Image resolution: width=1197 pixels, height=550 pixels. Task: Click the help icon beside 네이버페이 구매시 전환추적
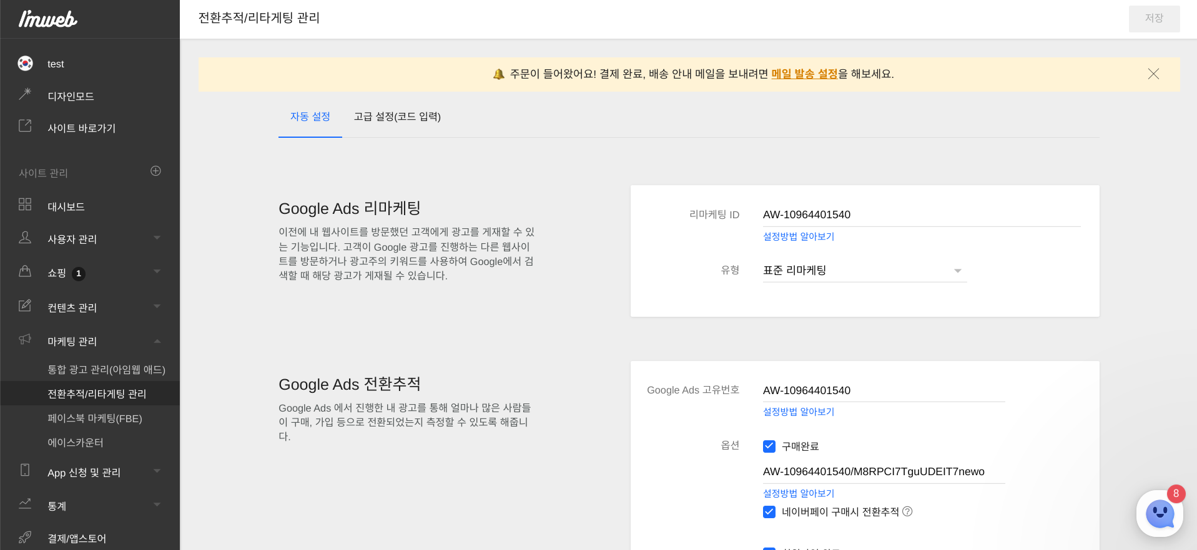[x=908, y=511]
